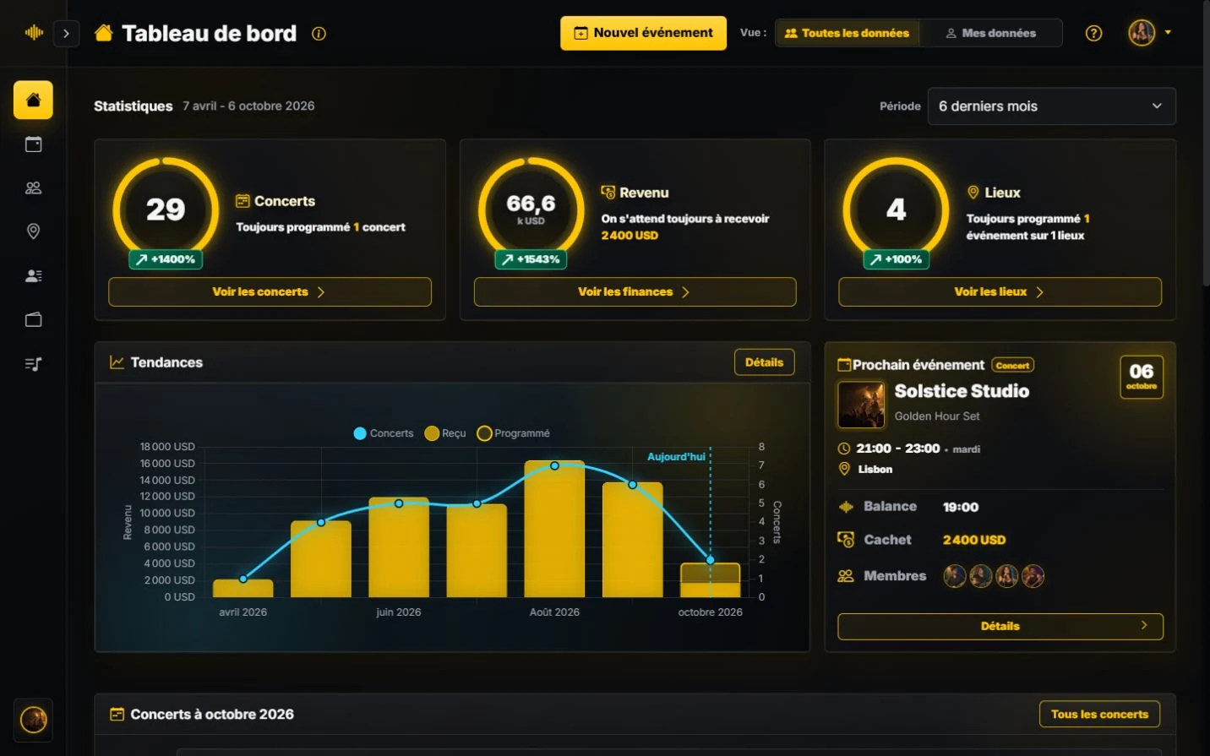The image size is (1210, 756).
Task: Open the group members page in sidebar
Action: point(33,188)
